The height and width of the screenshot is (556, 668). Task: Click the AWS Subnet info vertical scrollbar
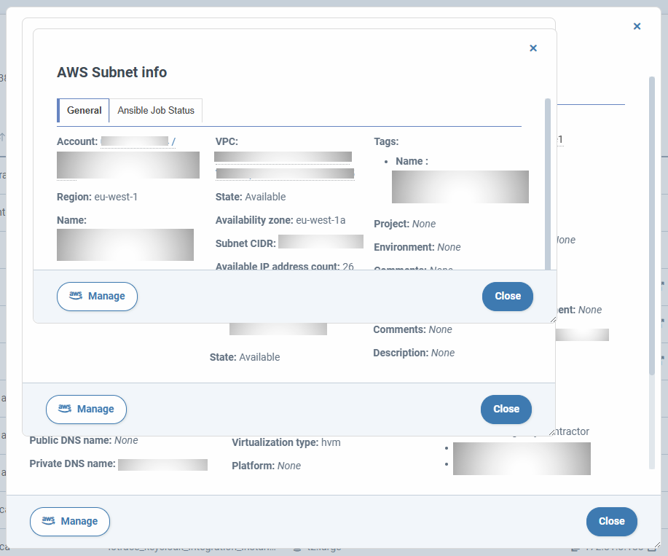[548, 184]
